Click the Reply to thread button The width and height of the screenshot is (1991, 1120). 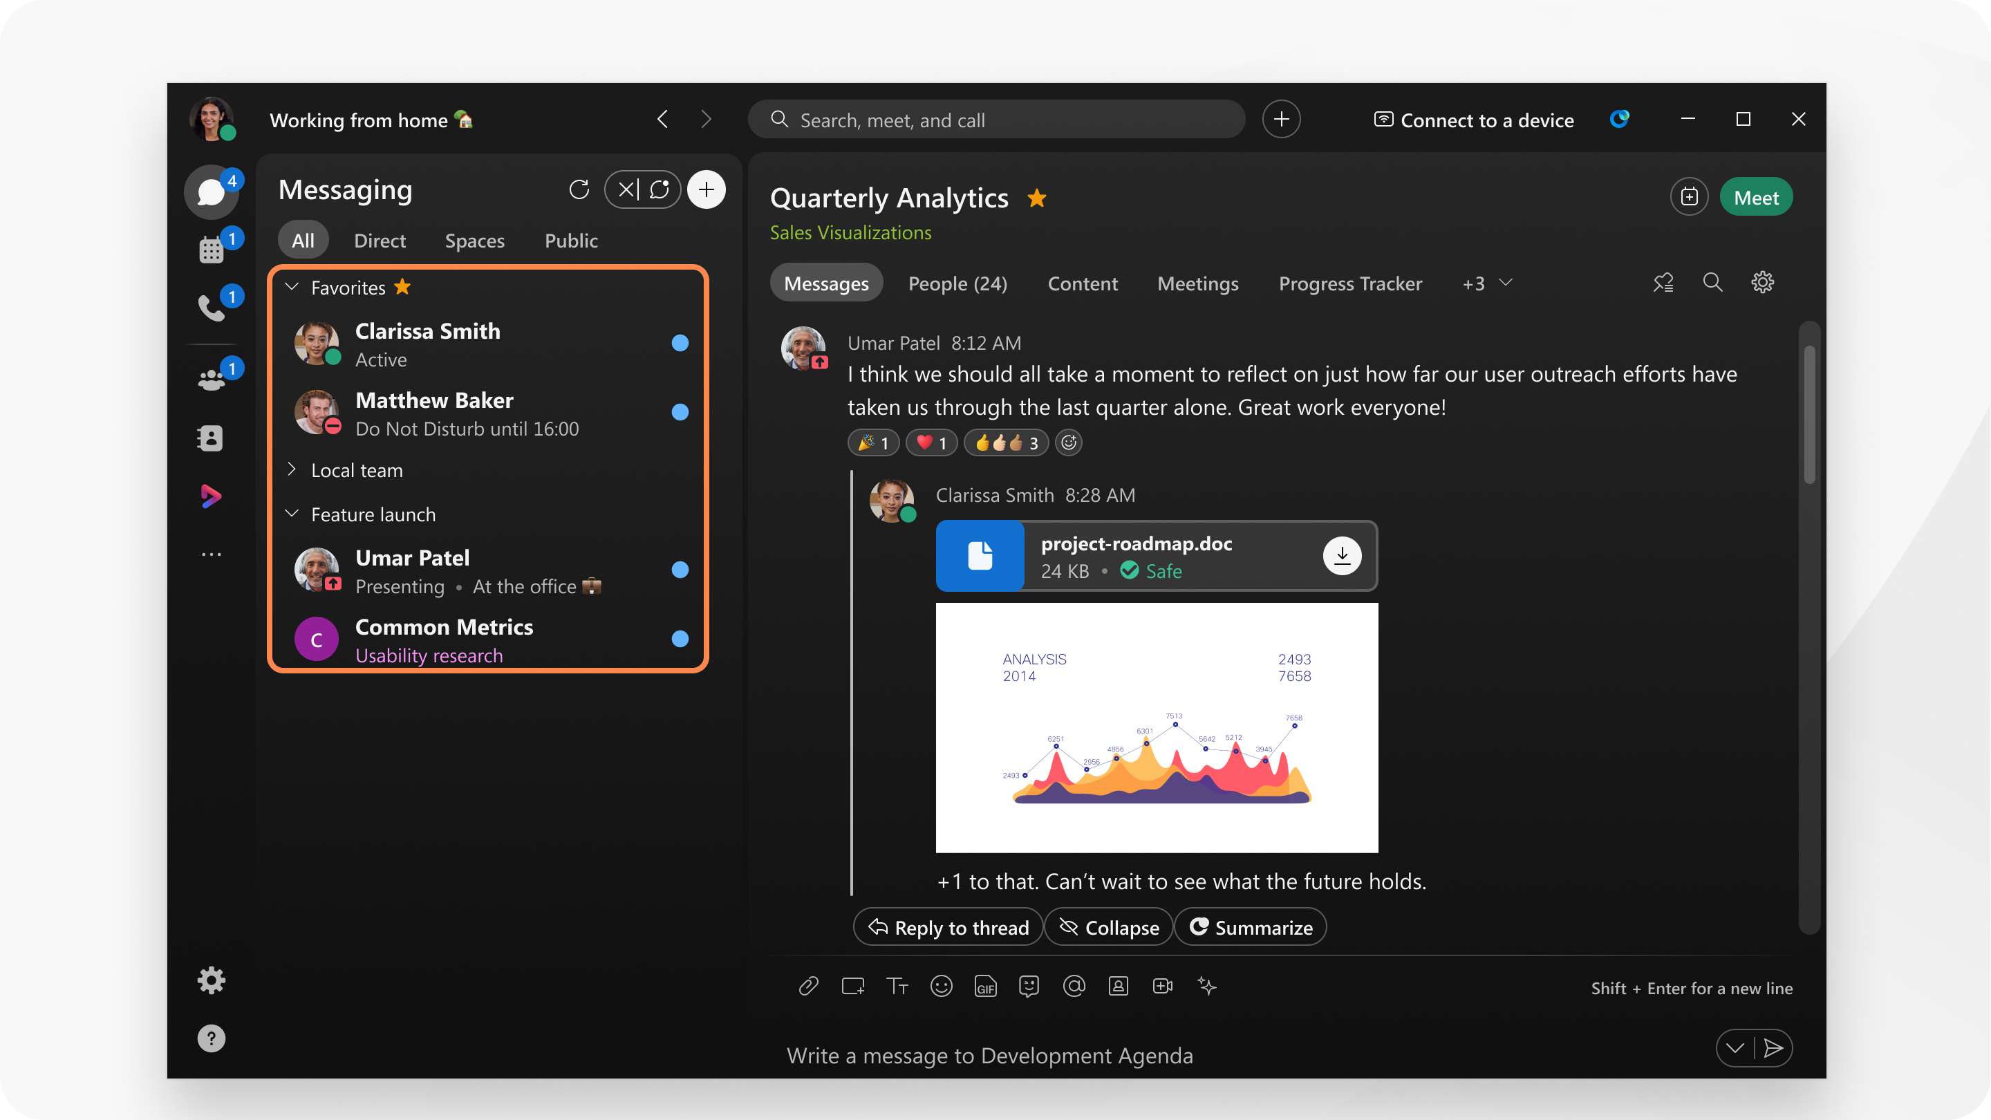(948, 927)
